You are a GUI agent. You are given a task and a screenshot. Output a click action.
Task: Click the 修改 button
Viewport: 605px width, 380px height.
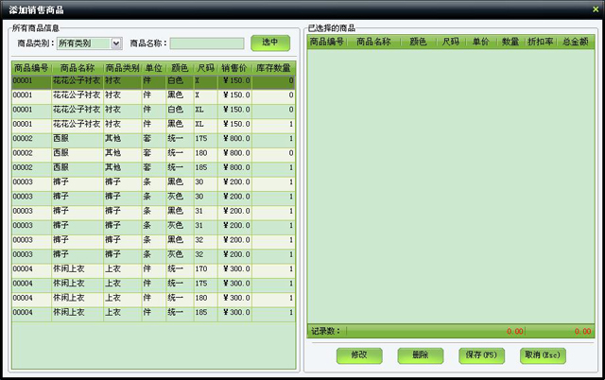[x=358, y=355]
